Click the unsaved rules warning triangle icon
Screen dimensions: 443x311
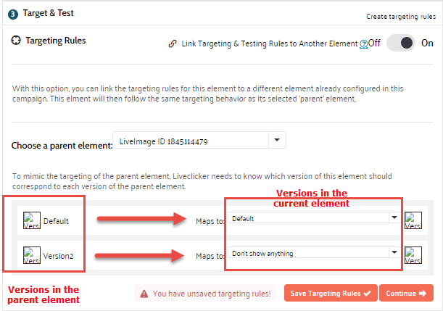145,294
